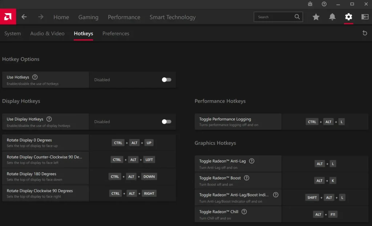Open the bug report icon
This screenshot has height=226, width=372.
pyautogui.click(x=310, y=4)
